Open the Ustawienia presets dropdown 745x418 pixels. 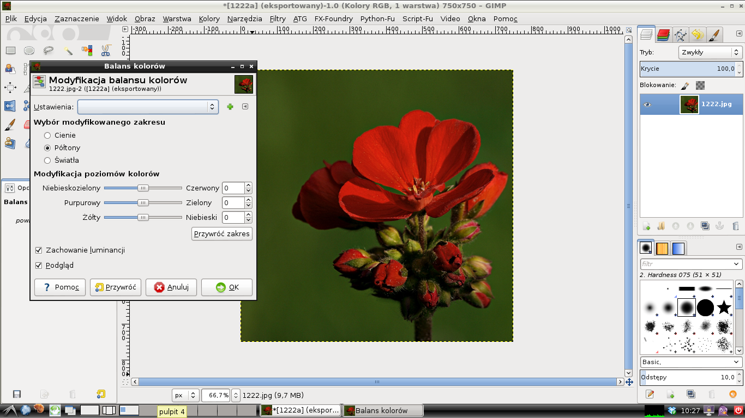[148, 107]
